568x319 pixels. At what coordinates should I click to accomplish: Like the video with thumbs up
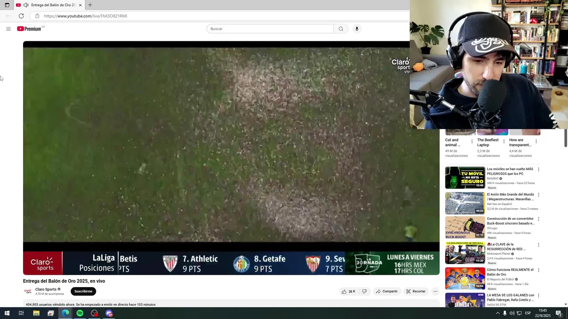click(x=348, y=292)
